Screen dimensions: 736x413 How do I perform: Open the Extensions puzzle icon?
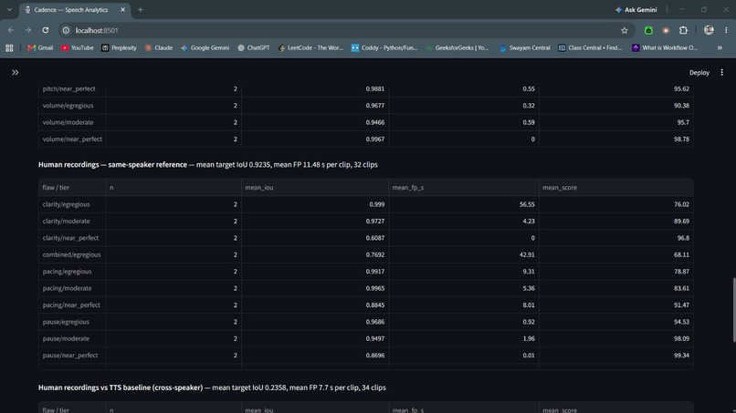tap(683, 30)
